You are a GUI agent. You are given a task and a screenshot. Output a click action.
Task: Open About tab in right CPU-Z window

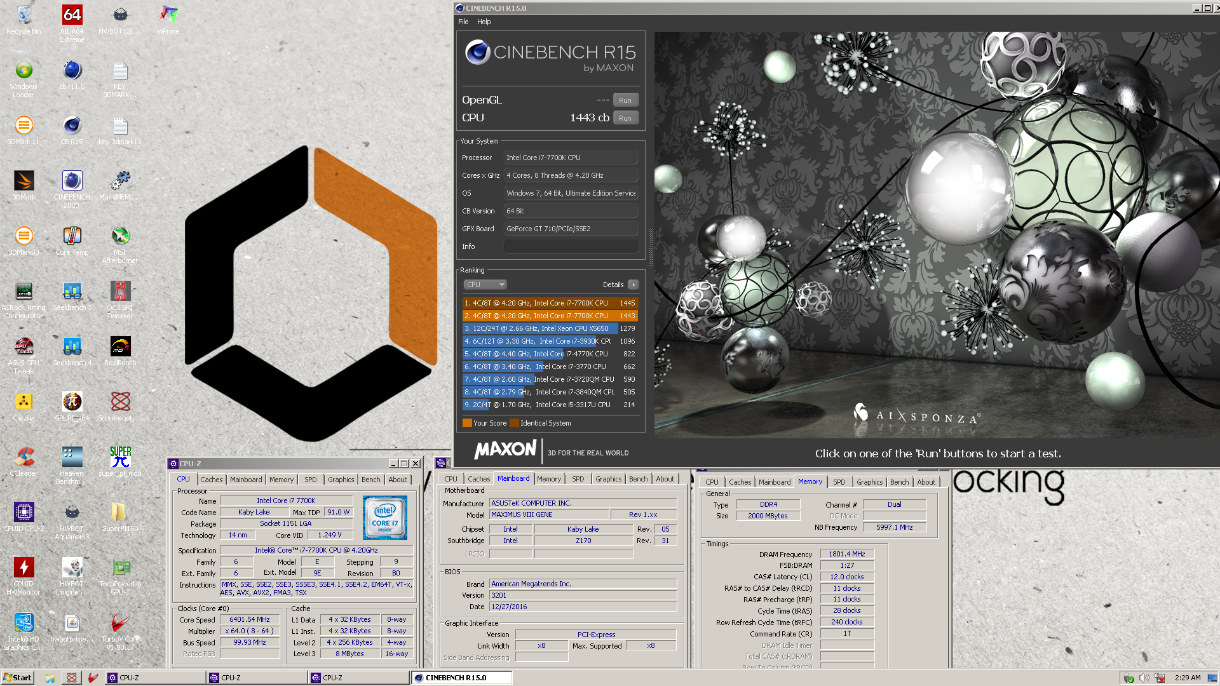[926, 482]
